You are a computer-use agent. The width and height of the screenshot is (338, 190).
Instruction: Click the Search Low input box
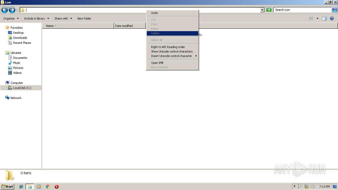[x=302, y=10]
